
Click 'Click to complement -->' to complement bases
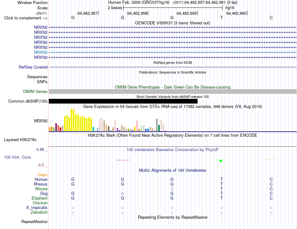26,18
